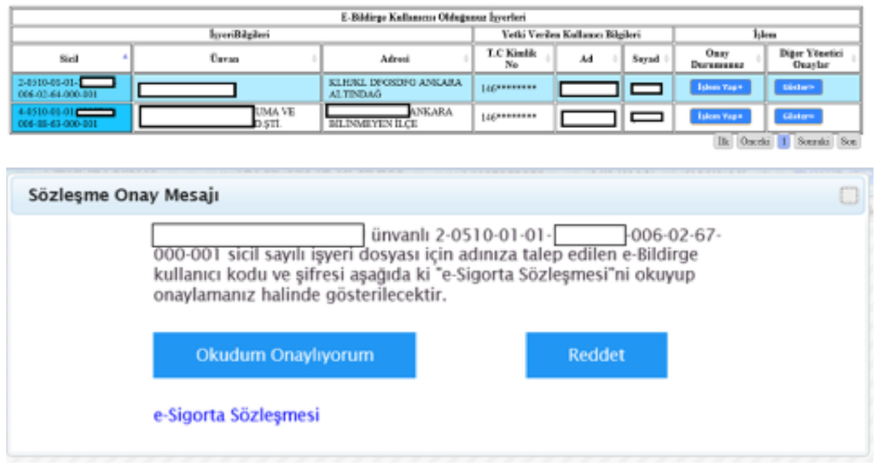This screenshot has height=463, width=877.
Task: Click the T.C Kimlik cell in the 2-0510 row
Action: pos(514,88)
